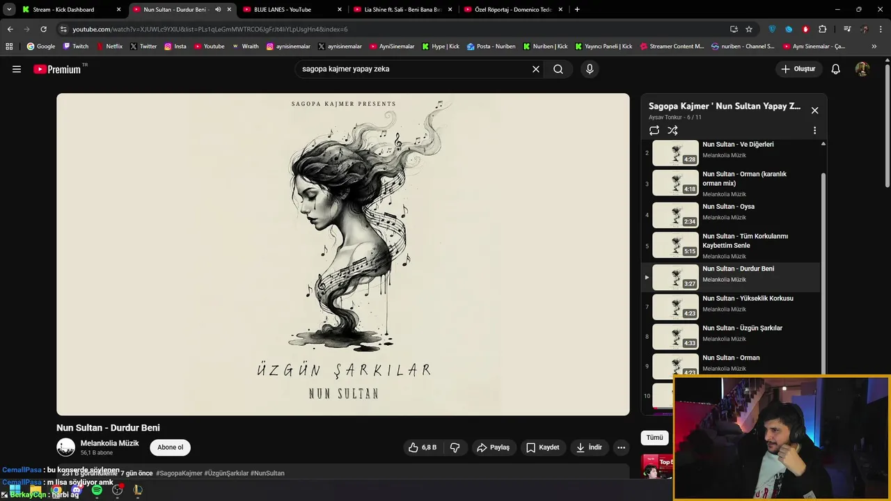
Task: Close the playlist panel
Action: (x=814, y=110)
